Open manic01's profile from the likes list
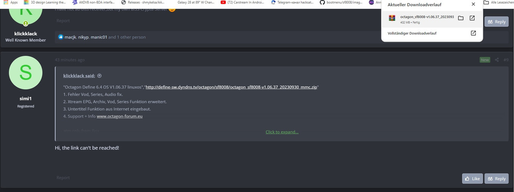This screenshot has height=192, width=514. coord(98,37)
